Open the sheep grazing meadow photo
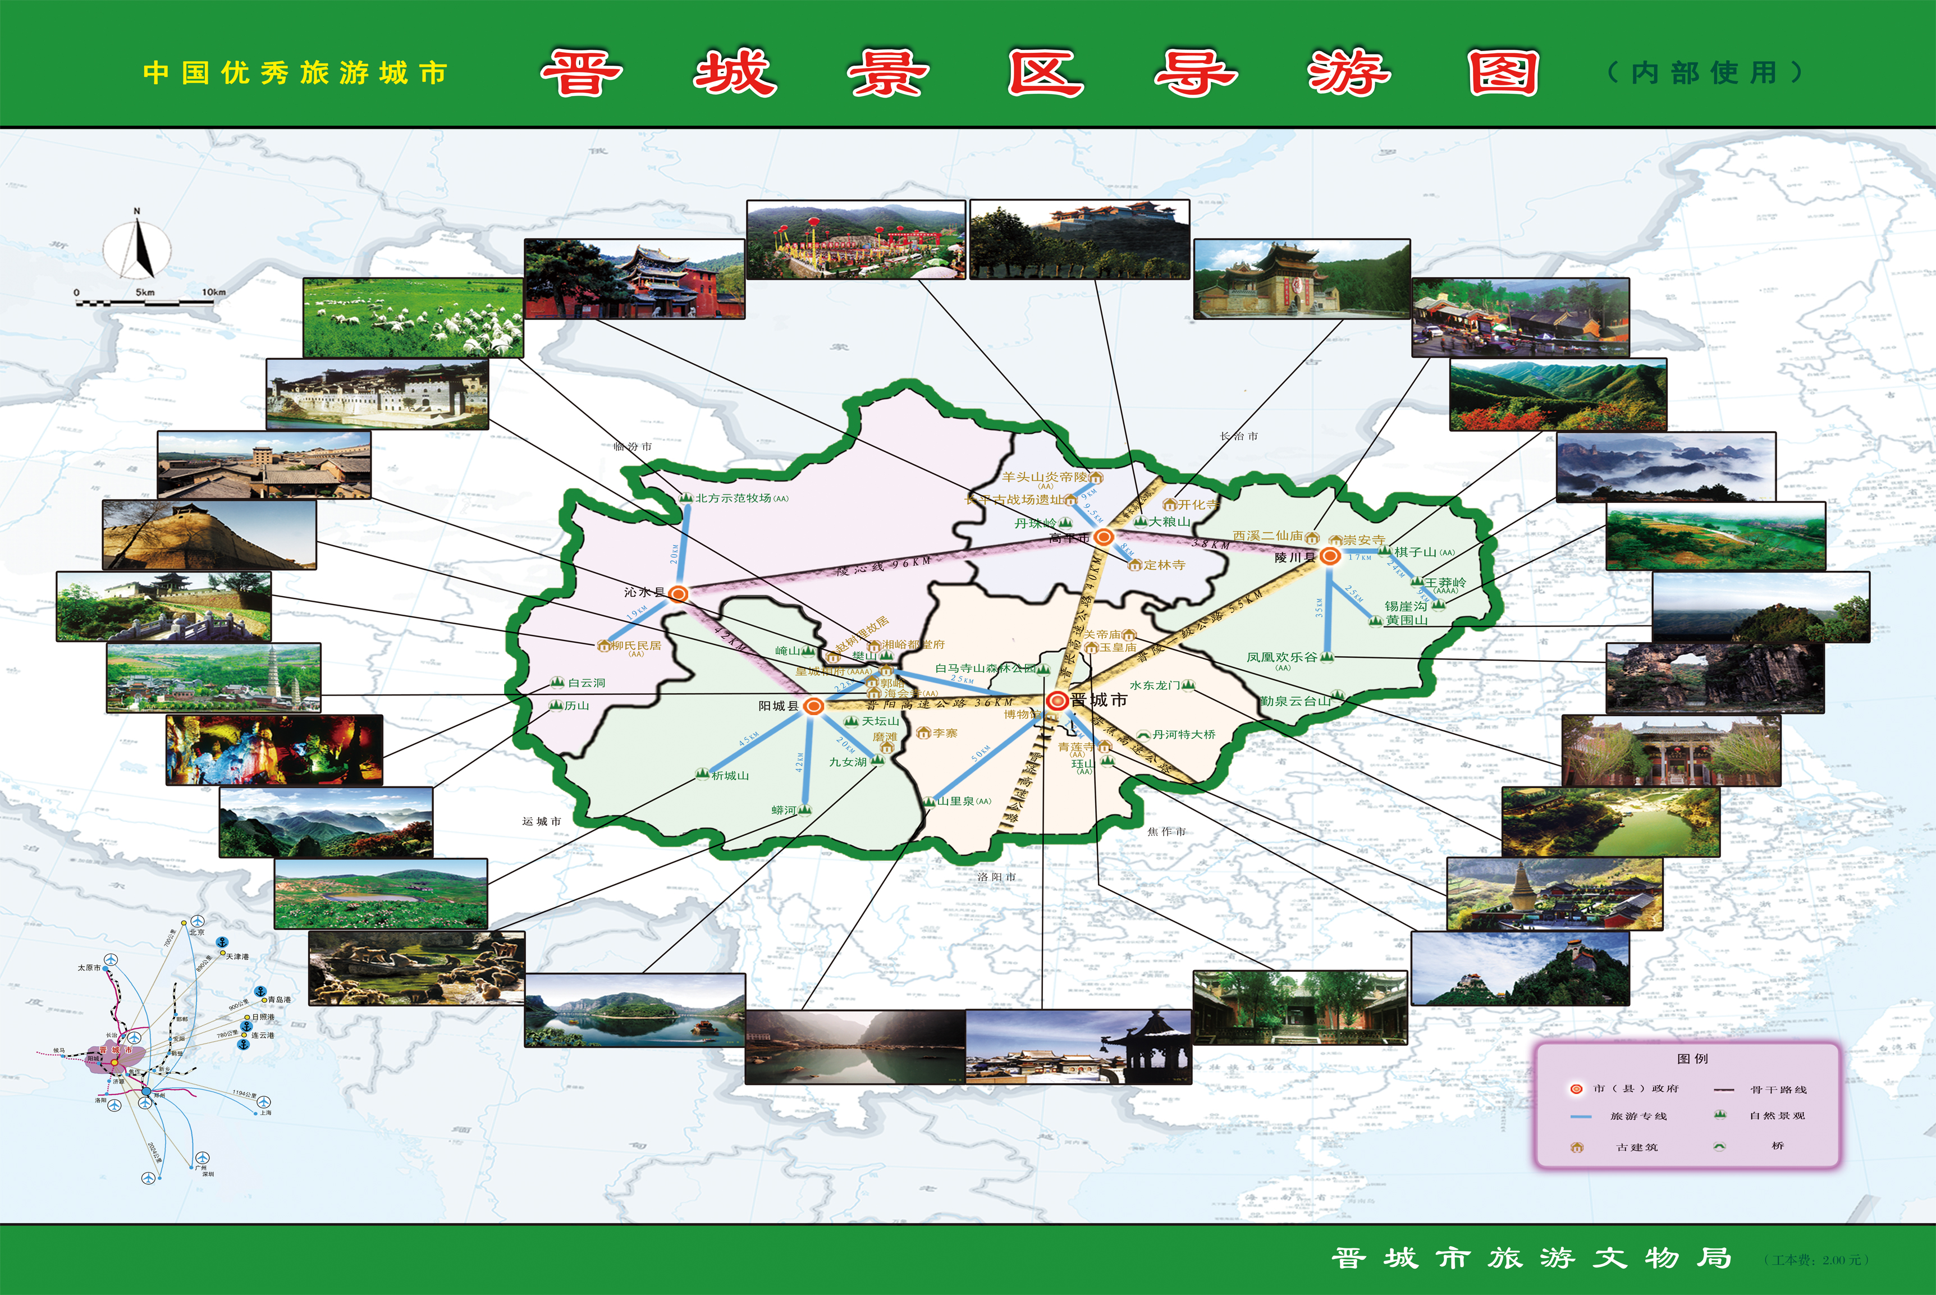Viewport: 1936px width, 1295px height. (413, 318)
